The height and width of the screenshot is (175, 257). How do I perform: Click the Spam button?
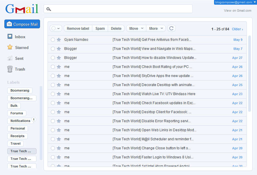tap(100, 28)
